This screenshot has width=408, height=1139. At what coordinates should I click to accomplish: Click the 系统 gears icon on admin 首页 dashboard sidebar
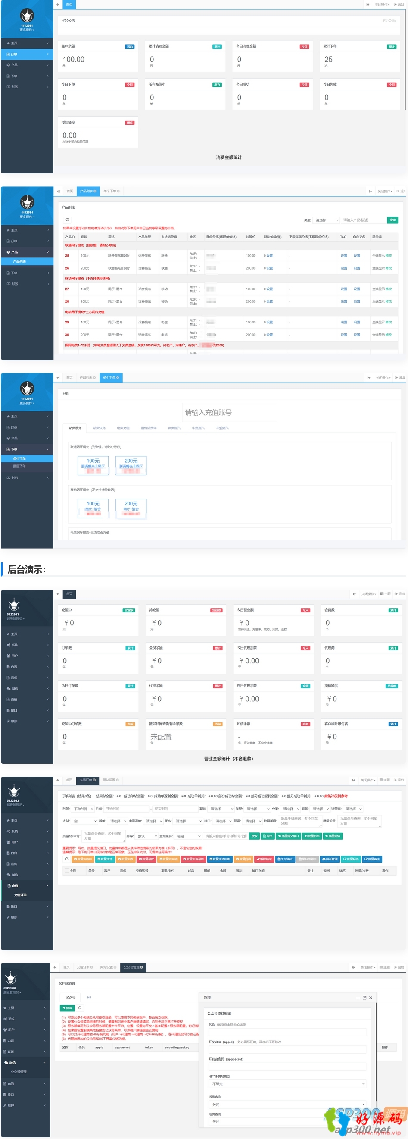(8, 645)
